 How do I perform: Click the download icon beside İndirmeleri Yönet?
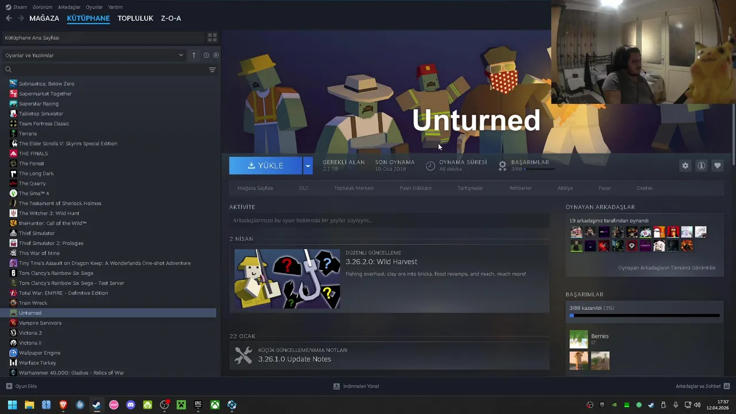click(336, 386)
